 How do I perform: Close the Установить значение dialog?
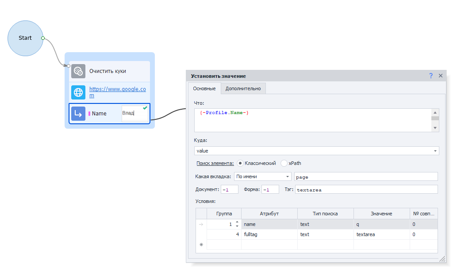click(441, 76)
